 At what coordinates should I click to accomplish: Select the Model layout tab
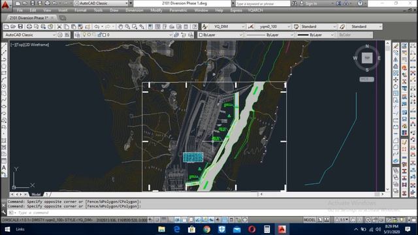coord(36,195)
